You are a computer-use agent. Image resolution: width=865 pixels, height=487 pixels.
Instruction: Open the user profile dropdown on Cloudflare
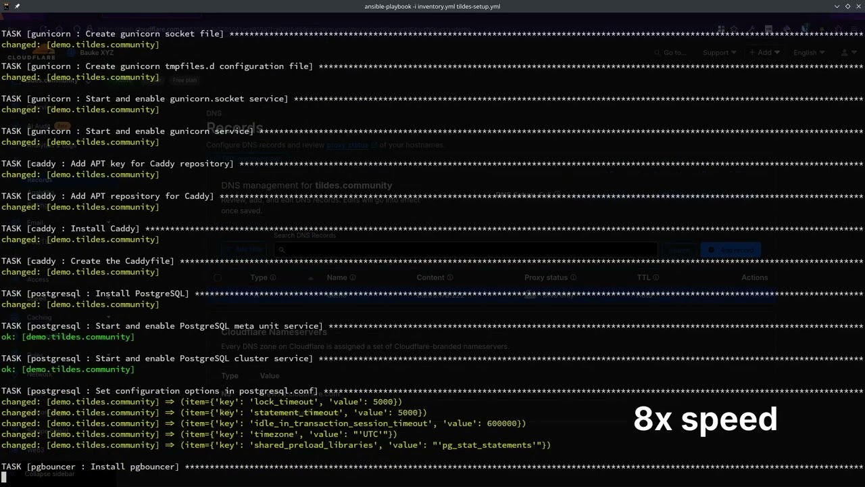coord(848,53)
